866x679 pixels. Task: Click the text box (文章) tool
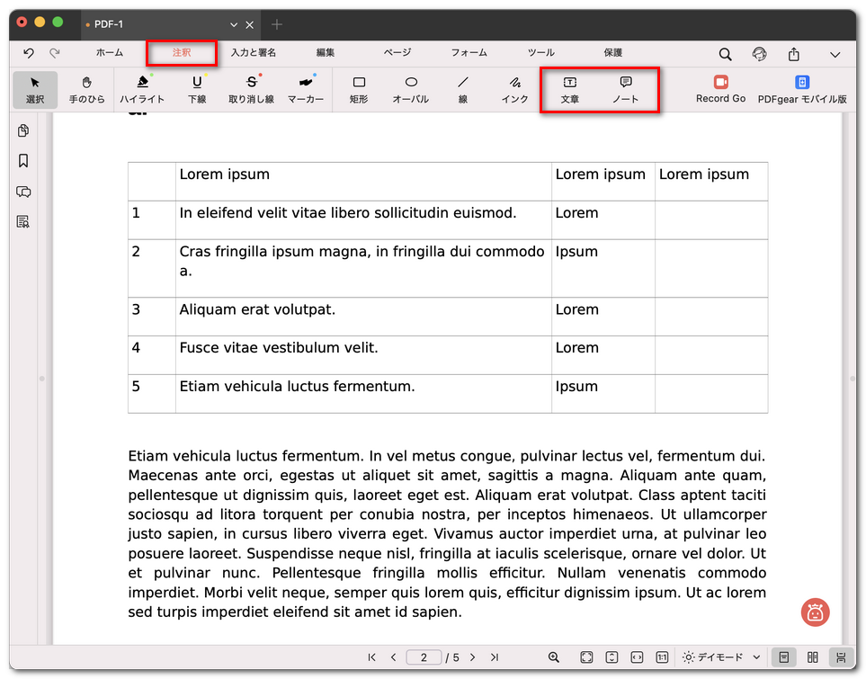(569, 89)
